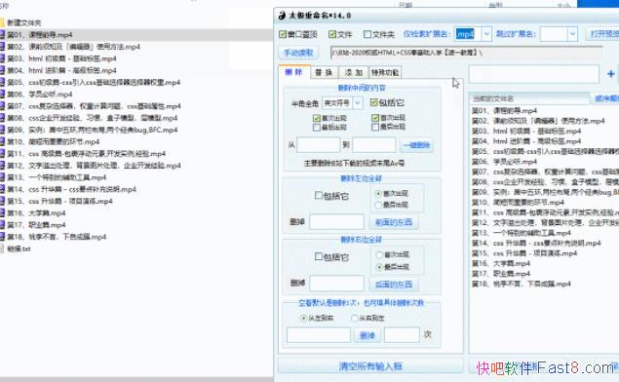
Task: Uncheck the 文件 checkbox
Action: (x=332, y=34)
